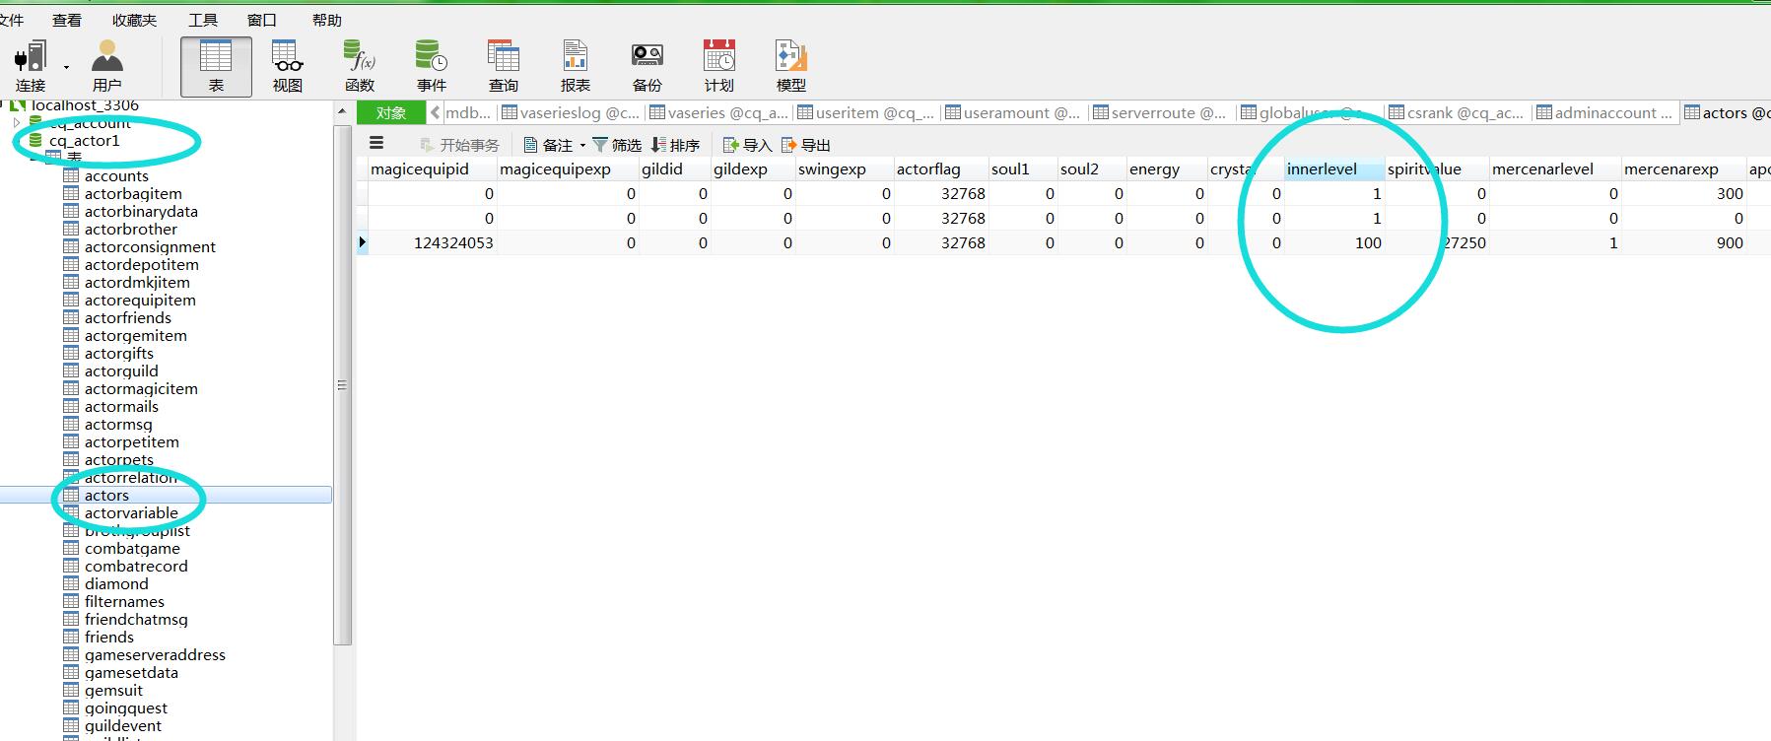This screenshot has height=741, width=1771.
Task: Click the 导入 (Import) button
Action: (x=747, y=145)
